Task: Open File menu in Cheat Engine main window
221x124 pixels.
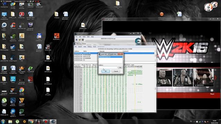Action: (76, 37)
